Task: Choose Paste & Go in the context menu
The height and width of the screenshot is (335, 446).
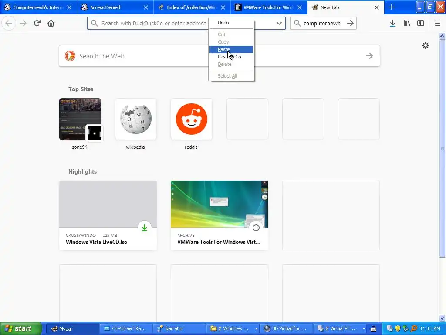Action: tap(231, 57)
